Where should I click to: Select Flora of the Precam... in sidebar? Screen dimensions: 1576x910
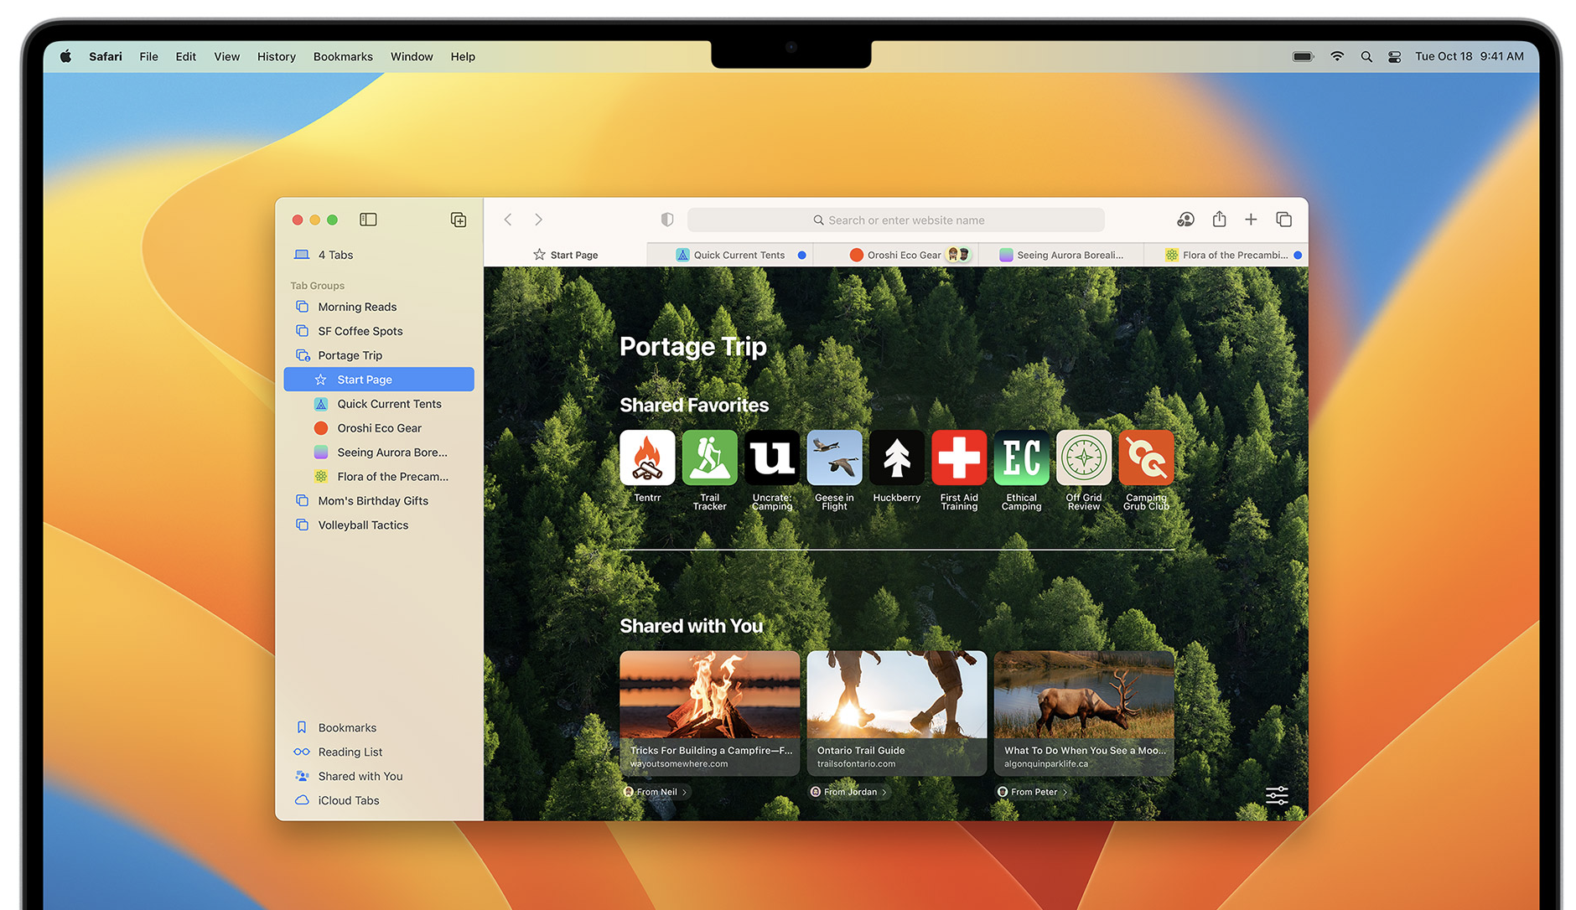(x=379, y=477)
